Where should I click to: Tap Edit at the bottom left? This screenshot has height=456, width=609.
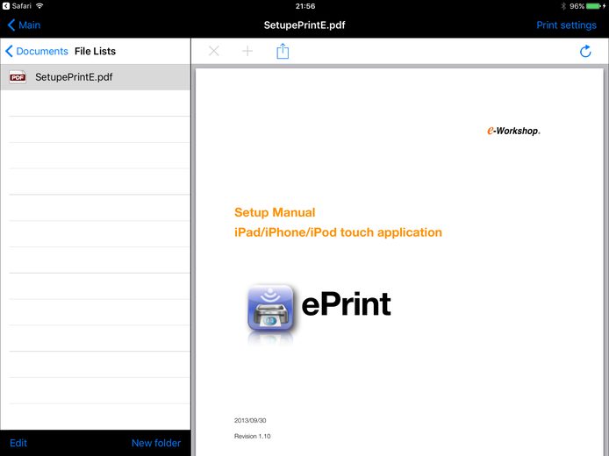tap(18, 443)
